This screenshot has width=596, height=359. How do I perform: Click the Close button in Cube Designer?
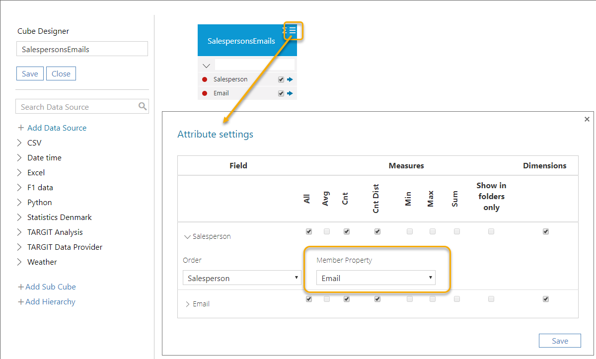[x=61, y=73]
